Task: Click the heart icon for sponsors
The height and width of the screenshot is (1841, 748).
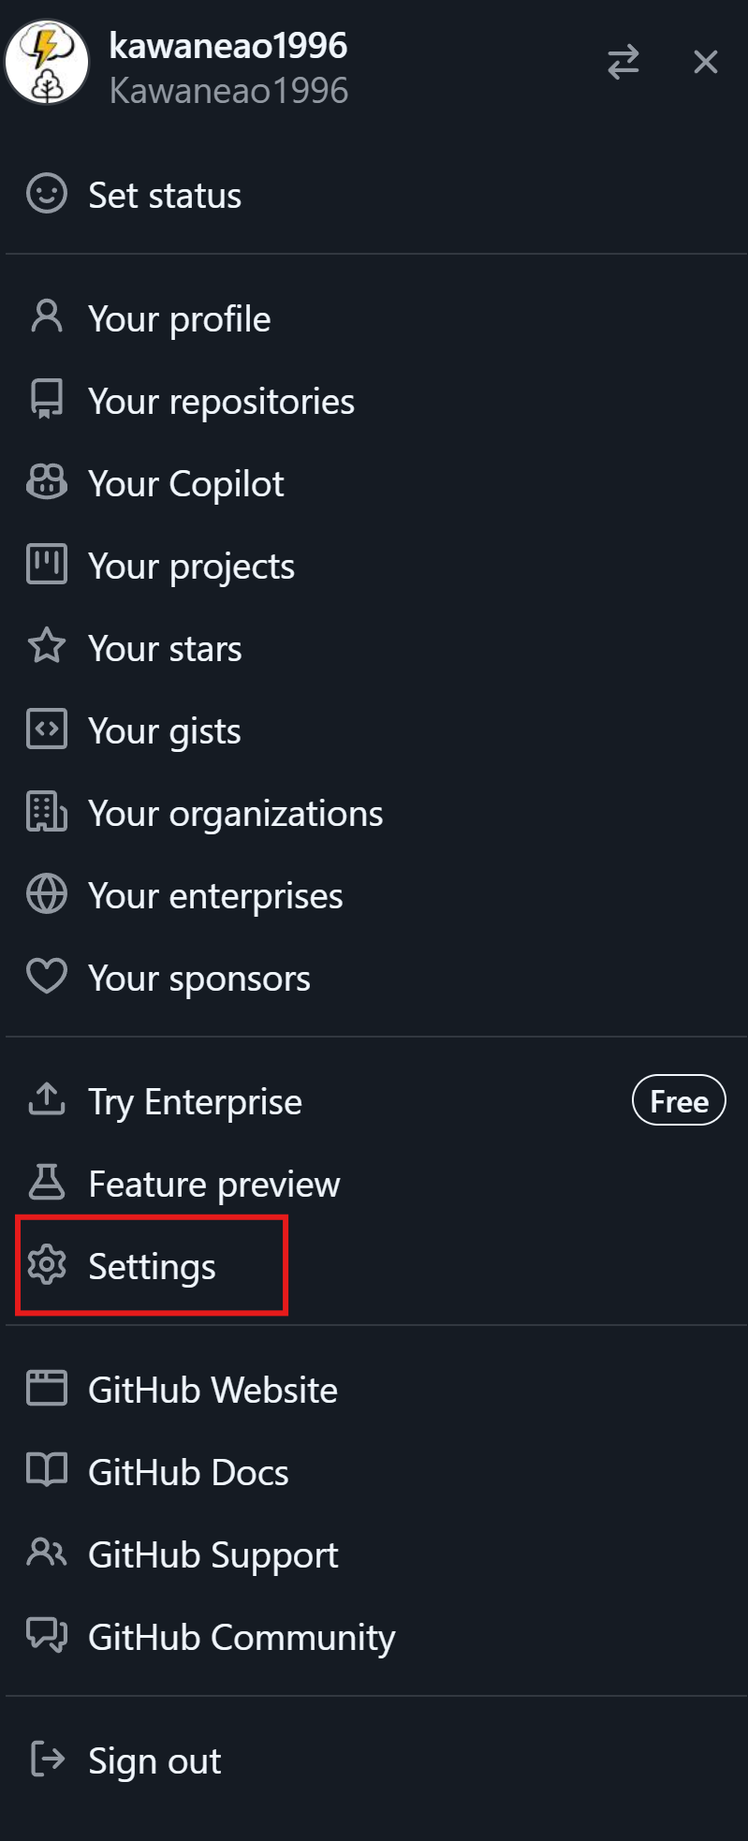Action: pyautogui.click(x=47, y=977)
